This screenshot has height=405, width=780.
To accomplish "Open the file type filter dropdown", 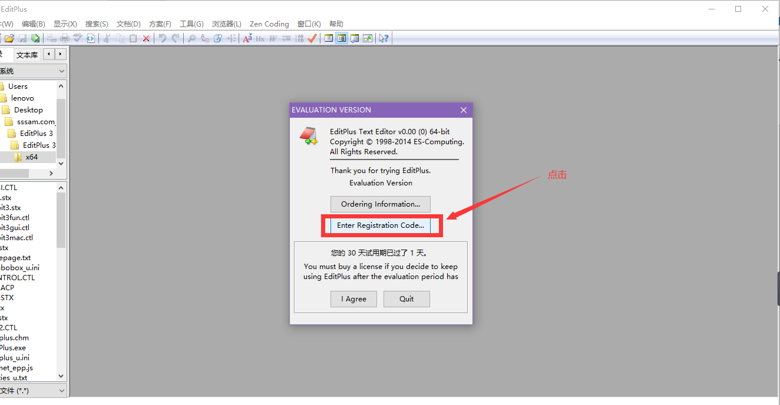I will 62,391.
